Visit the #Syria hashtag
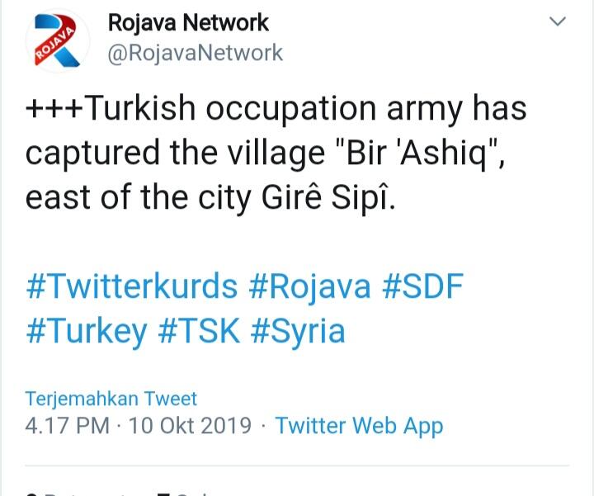The width and height of the screenshot is (594, 496). tap(298, 331)
